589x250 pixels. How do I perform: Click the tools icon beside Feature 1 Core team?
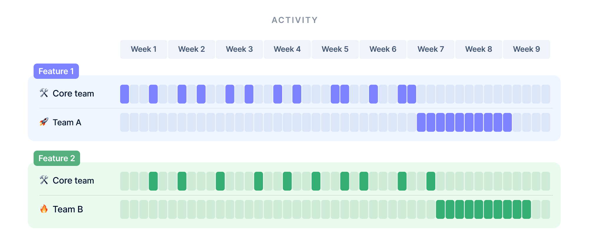pyautogui.click(x=44, y=93)
